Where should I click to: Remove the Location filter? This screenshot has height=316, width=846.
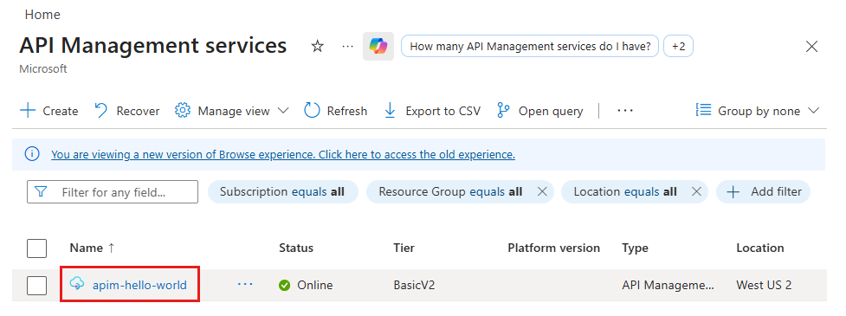[x=696, y=192]
